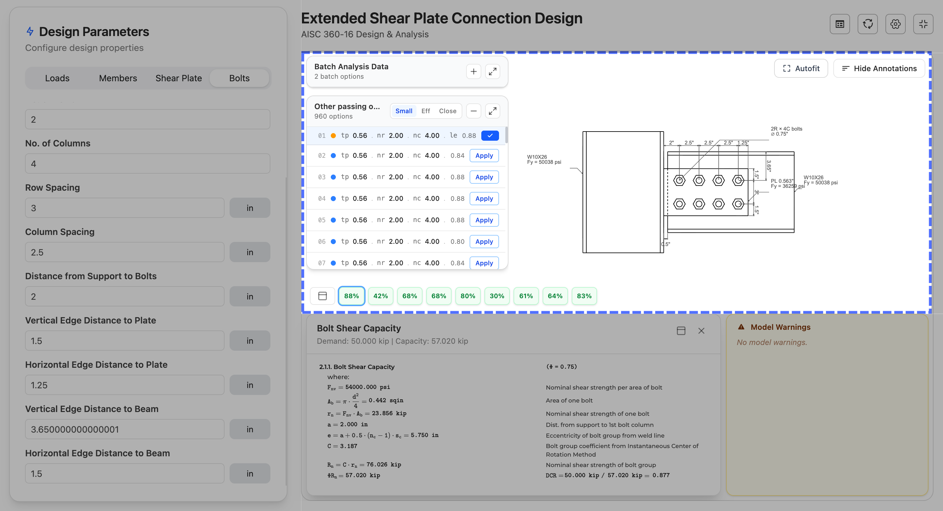Open the table view icon in header
Viewport: 943px width, 511px height.
840,24
